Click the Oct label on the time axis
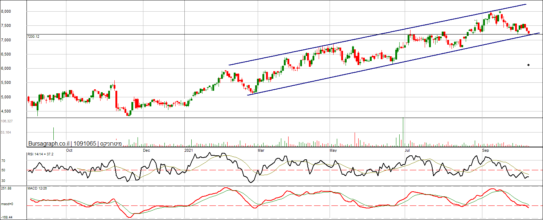Viewport: 543px width, 220px height. [x=69, y=150]
